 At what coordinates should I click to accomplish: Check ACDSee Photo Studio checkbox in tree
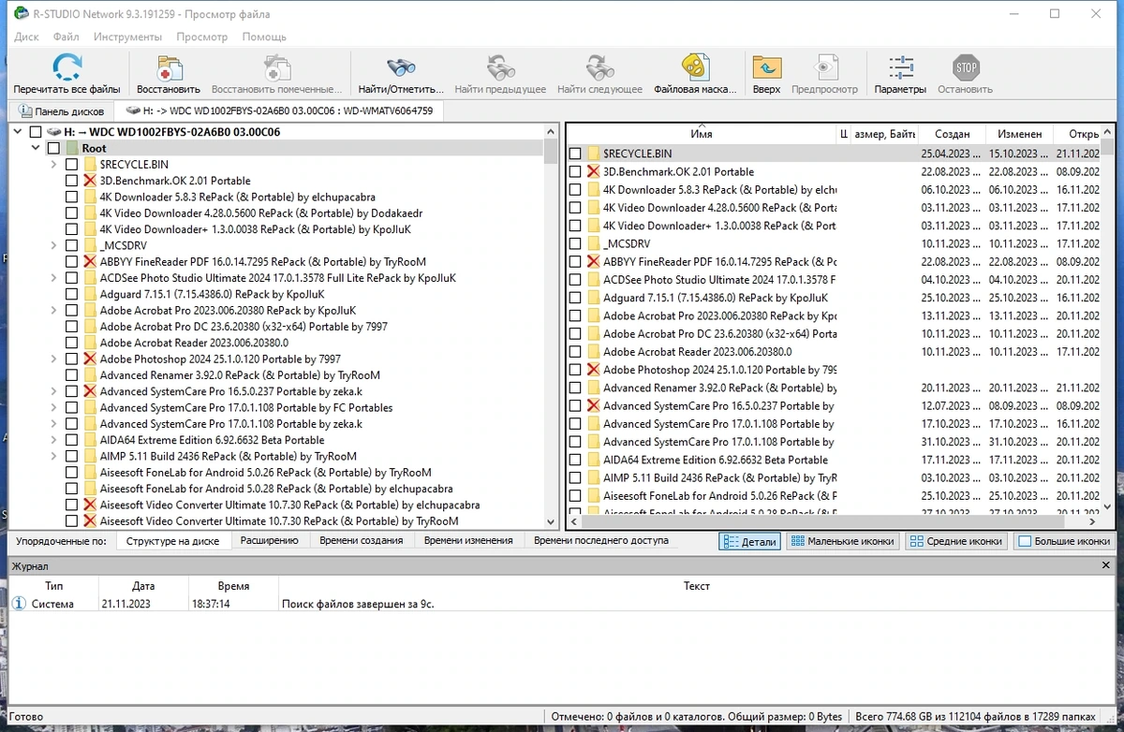(x=71, y=278)
